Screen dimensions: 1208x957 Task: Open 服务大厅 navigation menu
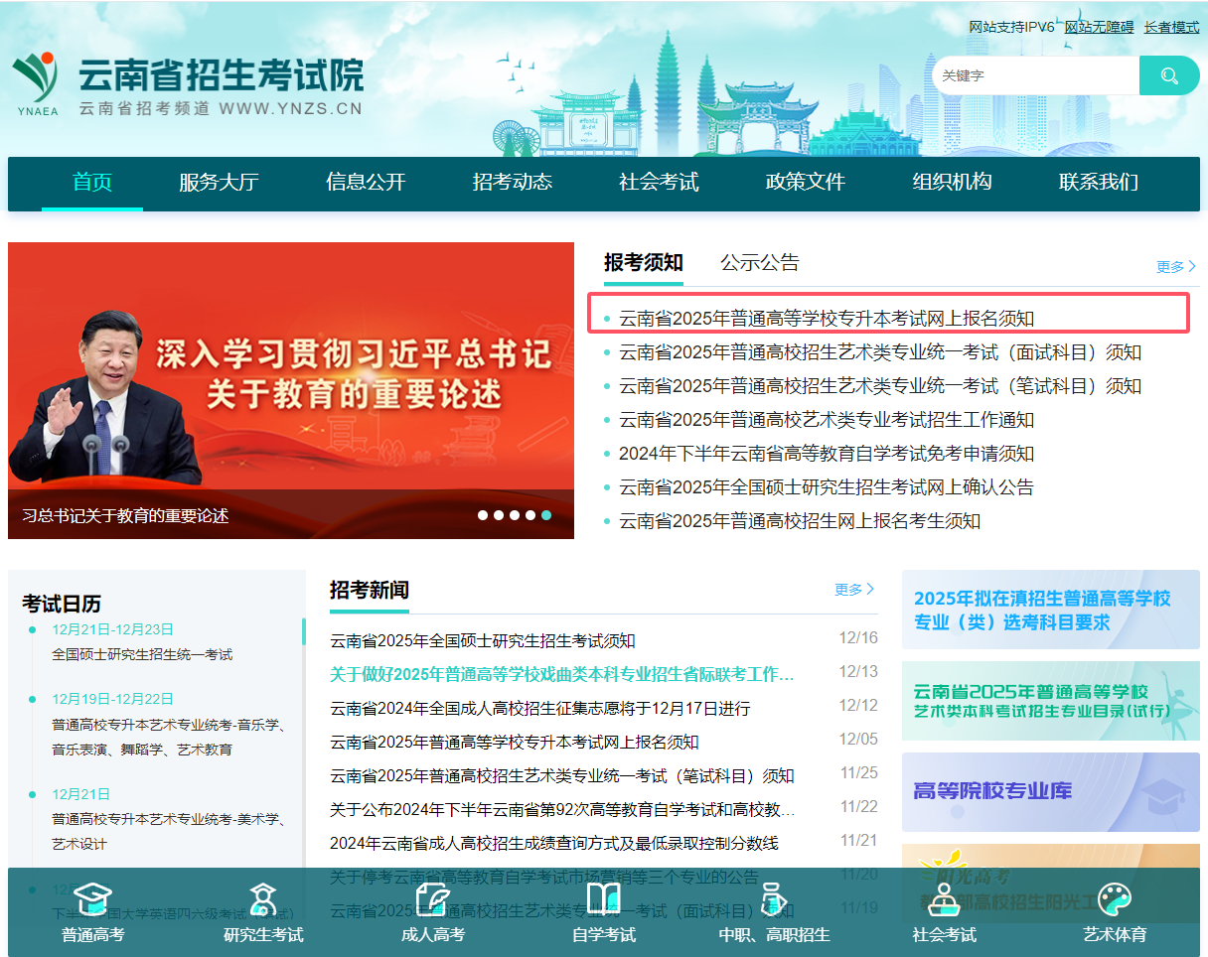(x=219, y=183)
